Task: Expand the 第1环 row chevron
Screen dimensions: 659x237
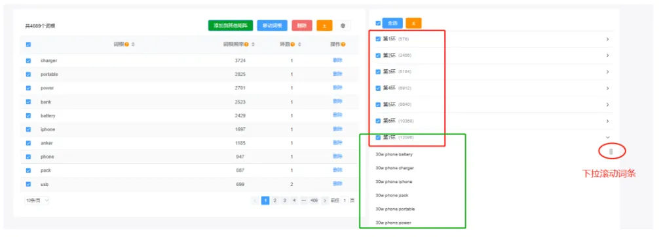Action: pos(608,39)
